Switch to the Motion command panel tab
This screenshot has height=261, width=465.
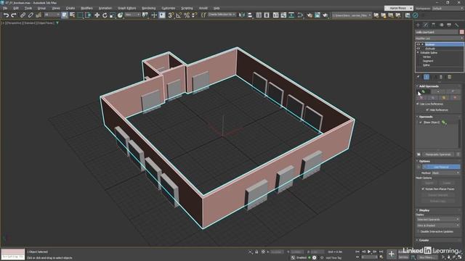click(x=441, y=25)
